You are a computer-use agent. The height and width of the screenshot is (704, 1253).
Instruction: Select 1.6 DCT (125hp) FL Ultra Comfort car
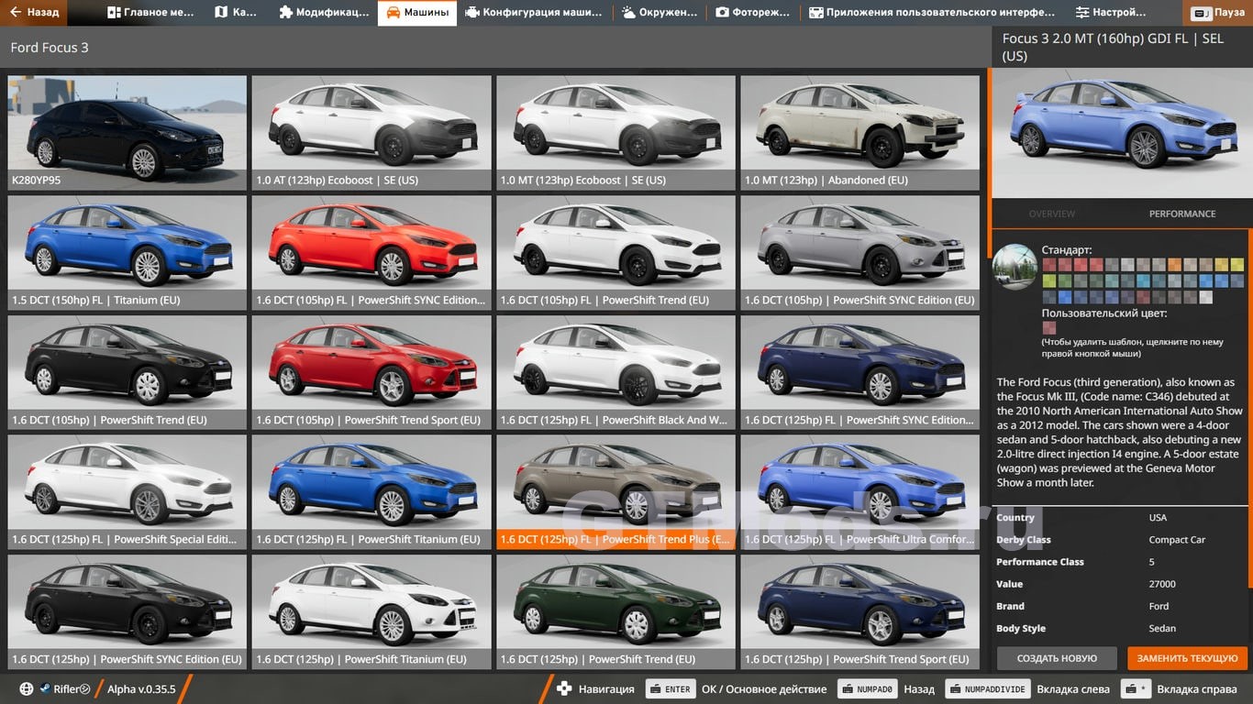click(x=859, y=492)
